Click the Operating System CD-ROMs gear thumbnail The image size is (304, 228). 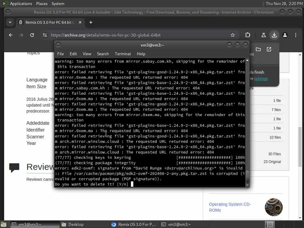(273, 207)
